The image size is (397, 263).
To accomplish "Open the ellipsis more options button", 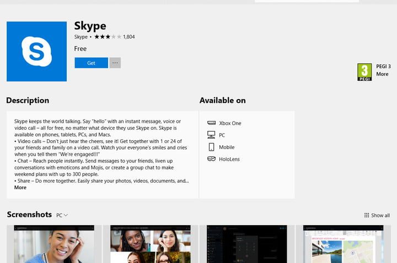I will 115,63.
